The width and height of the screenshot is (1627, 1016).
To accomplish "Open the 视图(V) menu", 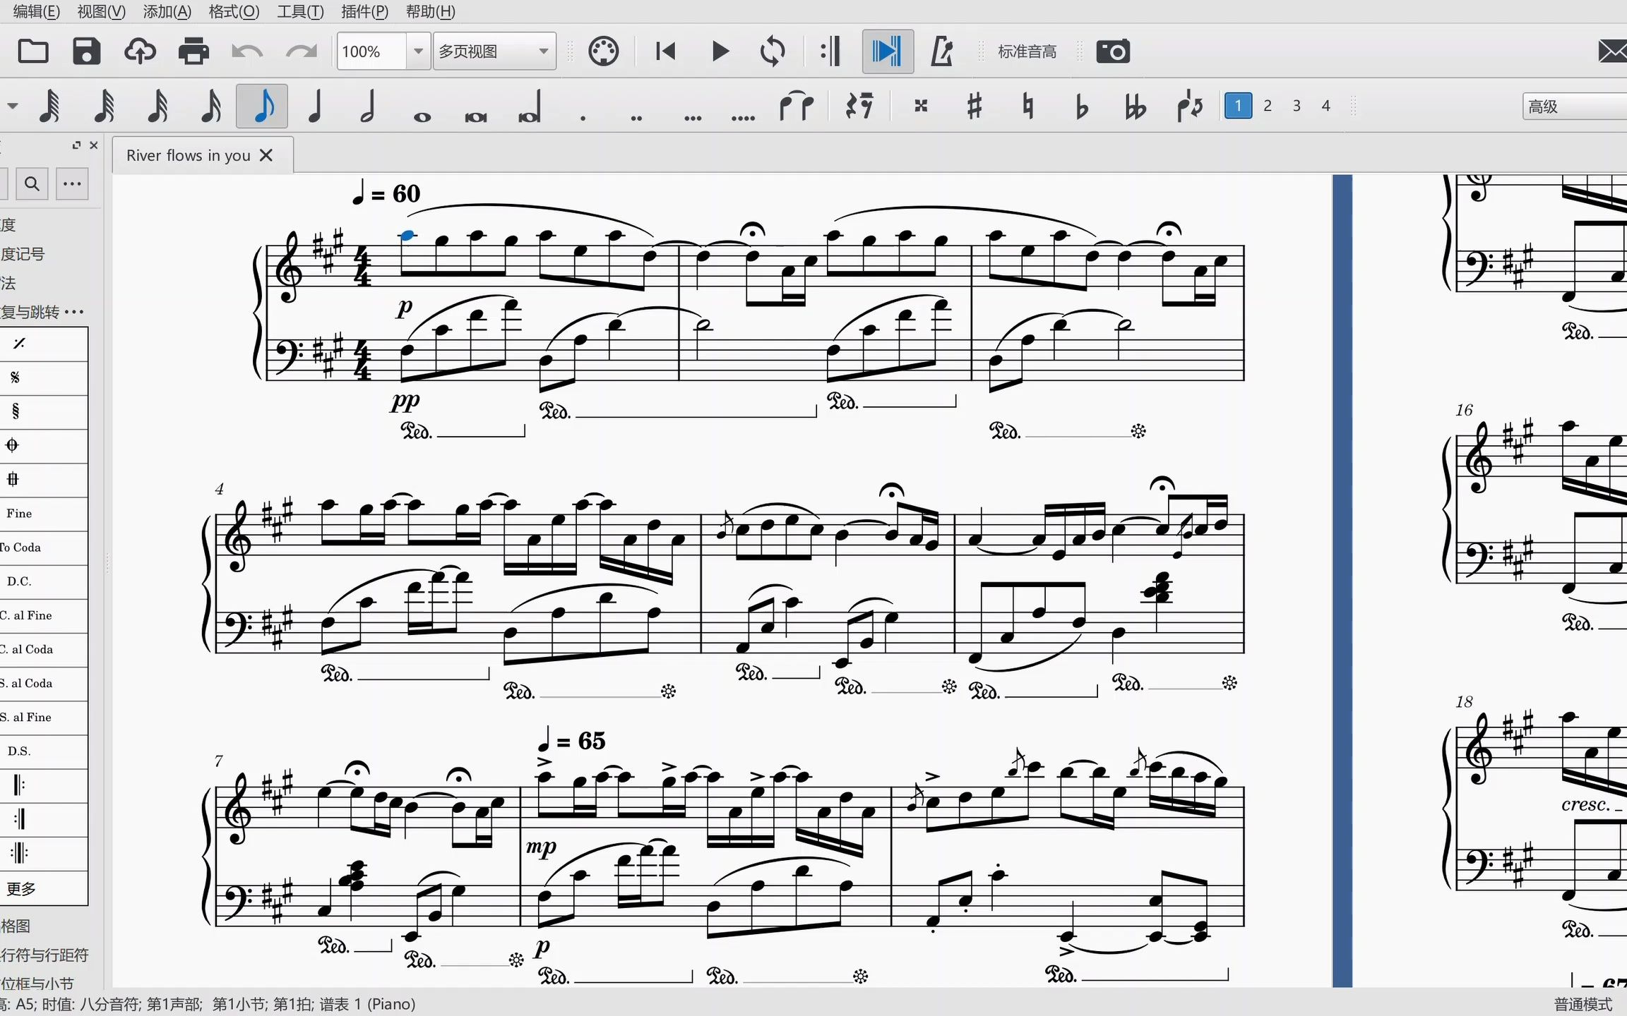I will tap(102, 11).
